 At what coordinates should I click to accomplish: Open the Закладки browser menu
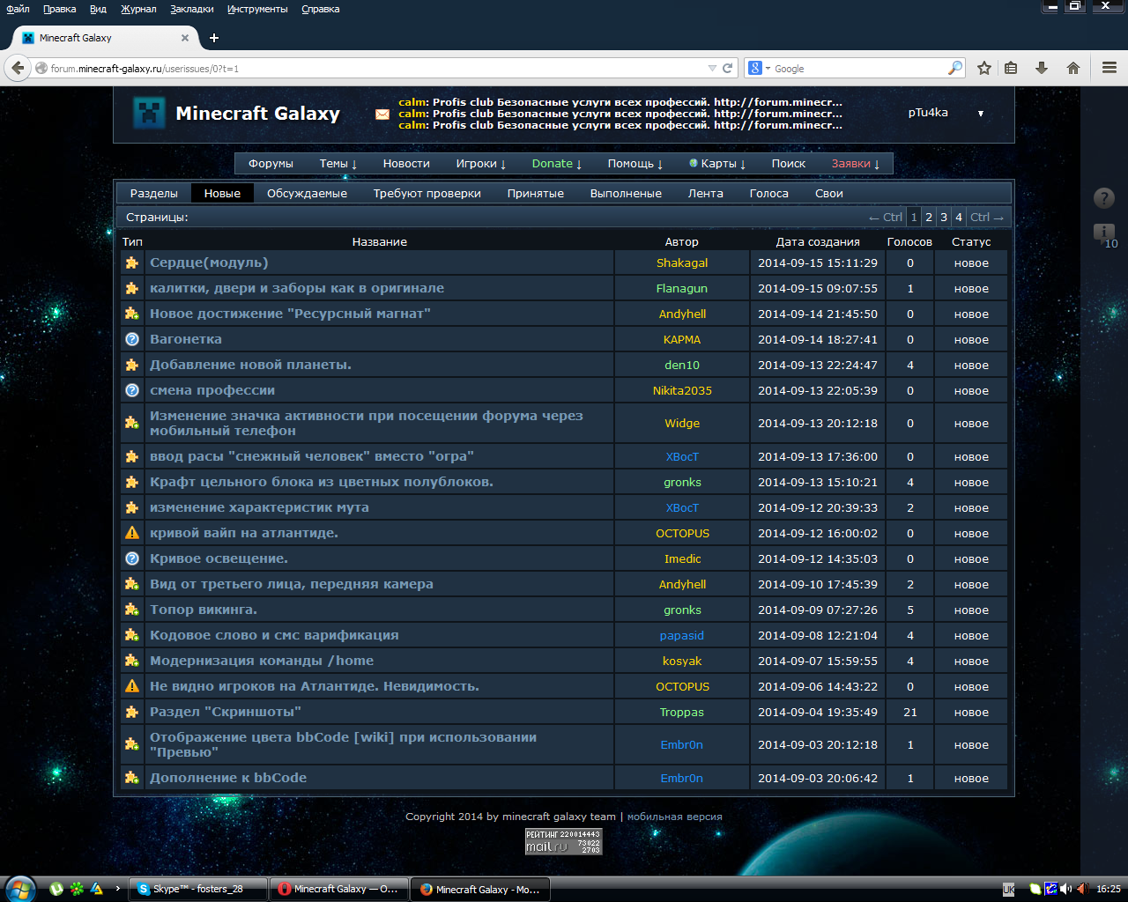pos(192,9)
